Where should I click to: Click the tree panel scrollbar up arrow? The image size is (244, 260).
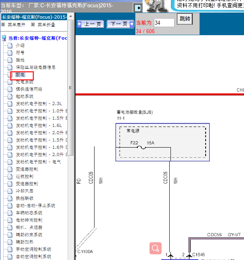pos(71,17)
